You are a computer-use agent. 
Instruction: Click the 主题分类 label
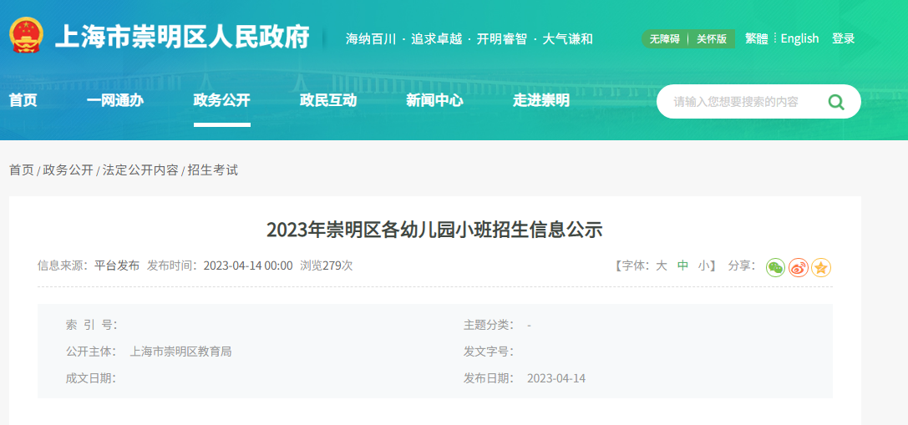[489, 325]
